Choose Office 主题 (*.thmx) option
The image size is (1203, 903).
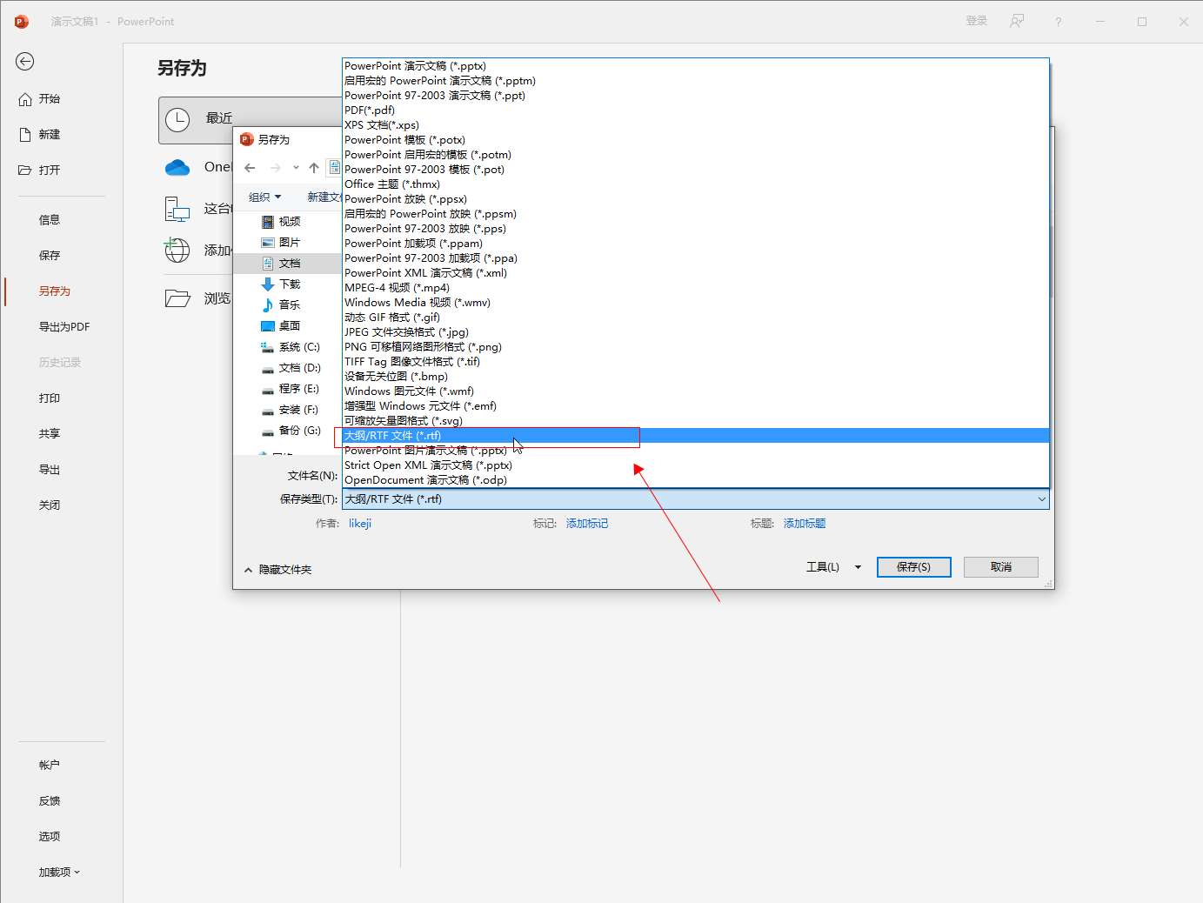(x=696, y=184)
